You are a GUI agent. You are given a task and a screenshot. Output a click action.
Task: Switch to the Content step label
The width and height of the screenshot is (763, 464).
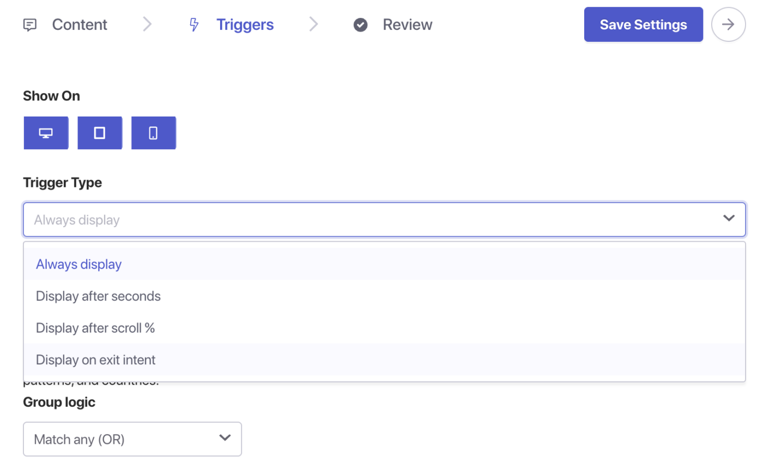click(80, 25)
